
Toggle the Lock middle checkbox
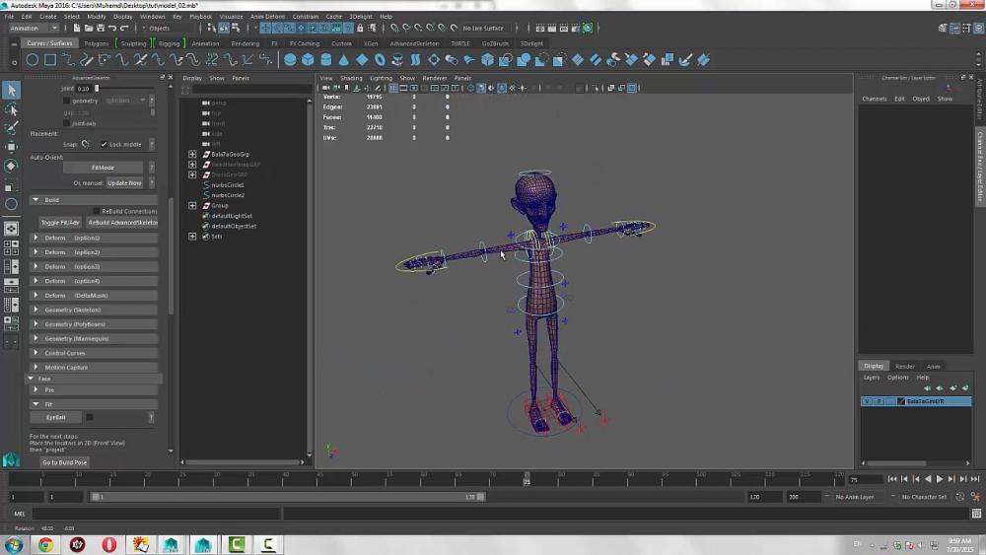[x=105, y=144]
